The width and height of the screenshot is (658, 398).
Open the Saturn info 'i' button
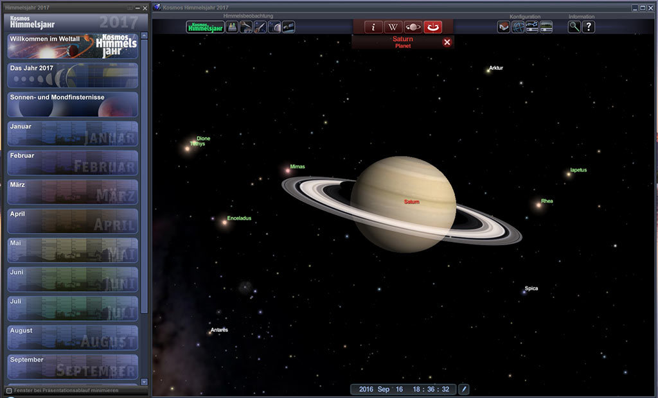373,27
